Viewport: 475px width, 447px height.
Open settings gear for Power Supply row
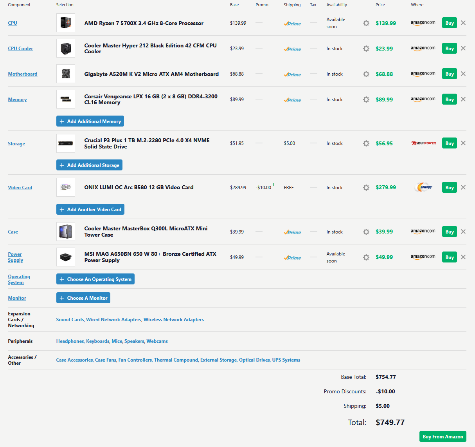(366, 257)
